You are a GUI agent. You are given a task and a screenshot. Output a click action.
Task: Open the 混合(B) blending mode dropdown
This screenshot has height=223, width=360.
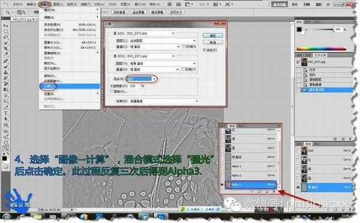click(x=142, y=79)
